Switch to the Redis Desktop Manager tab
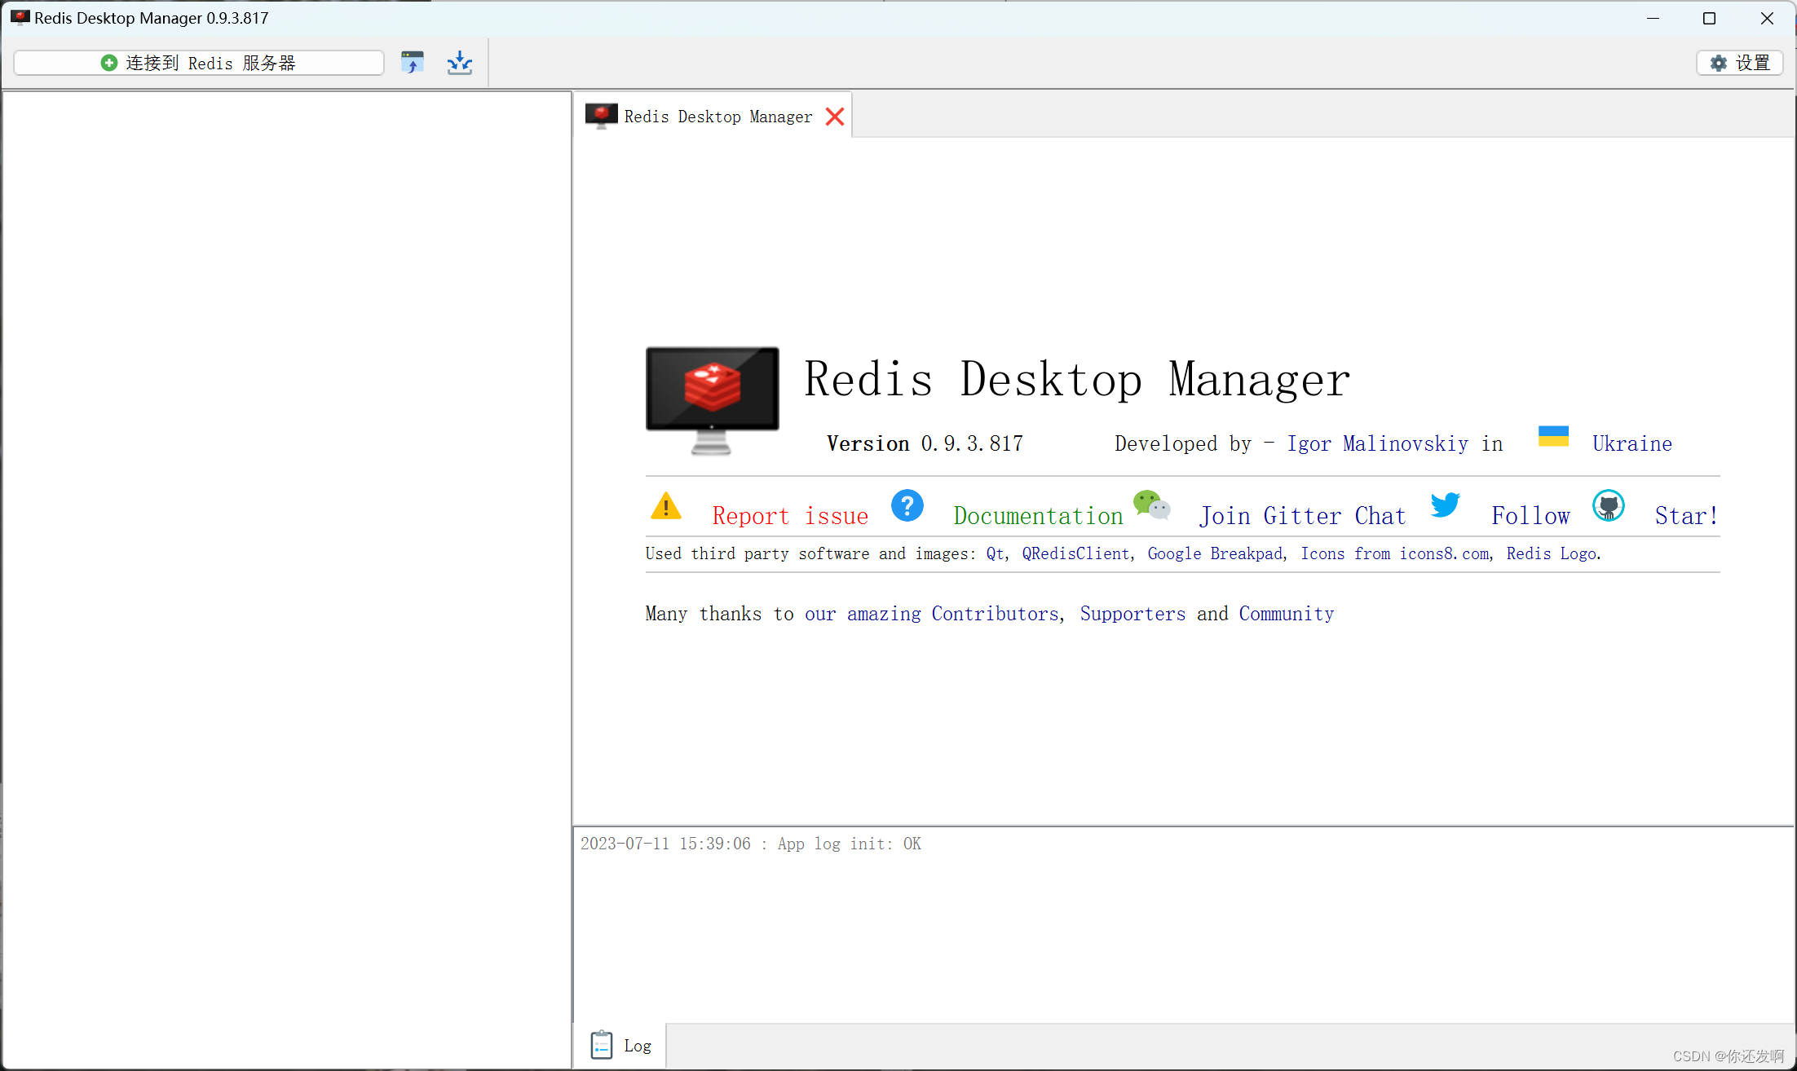 717,116
